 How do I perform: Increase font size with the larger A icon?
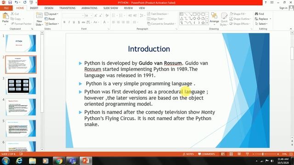pos(96,16)
